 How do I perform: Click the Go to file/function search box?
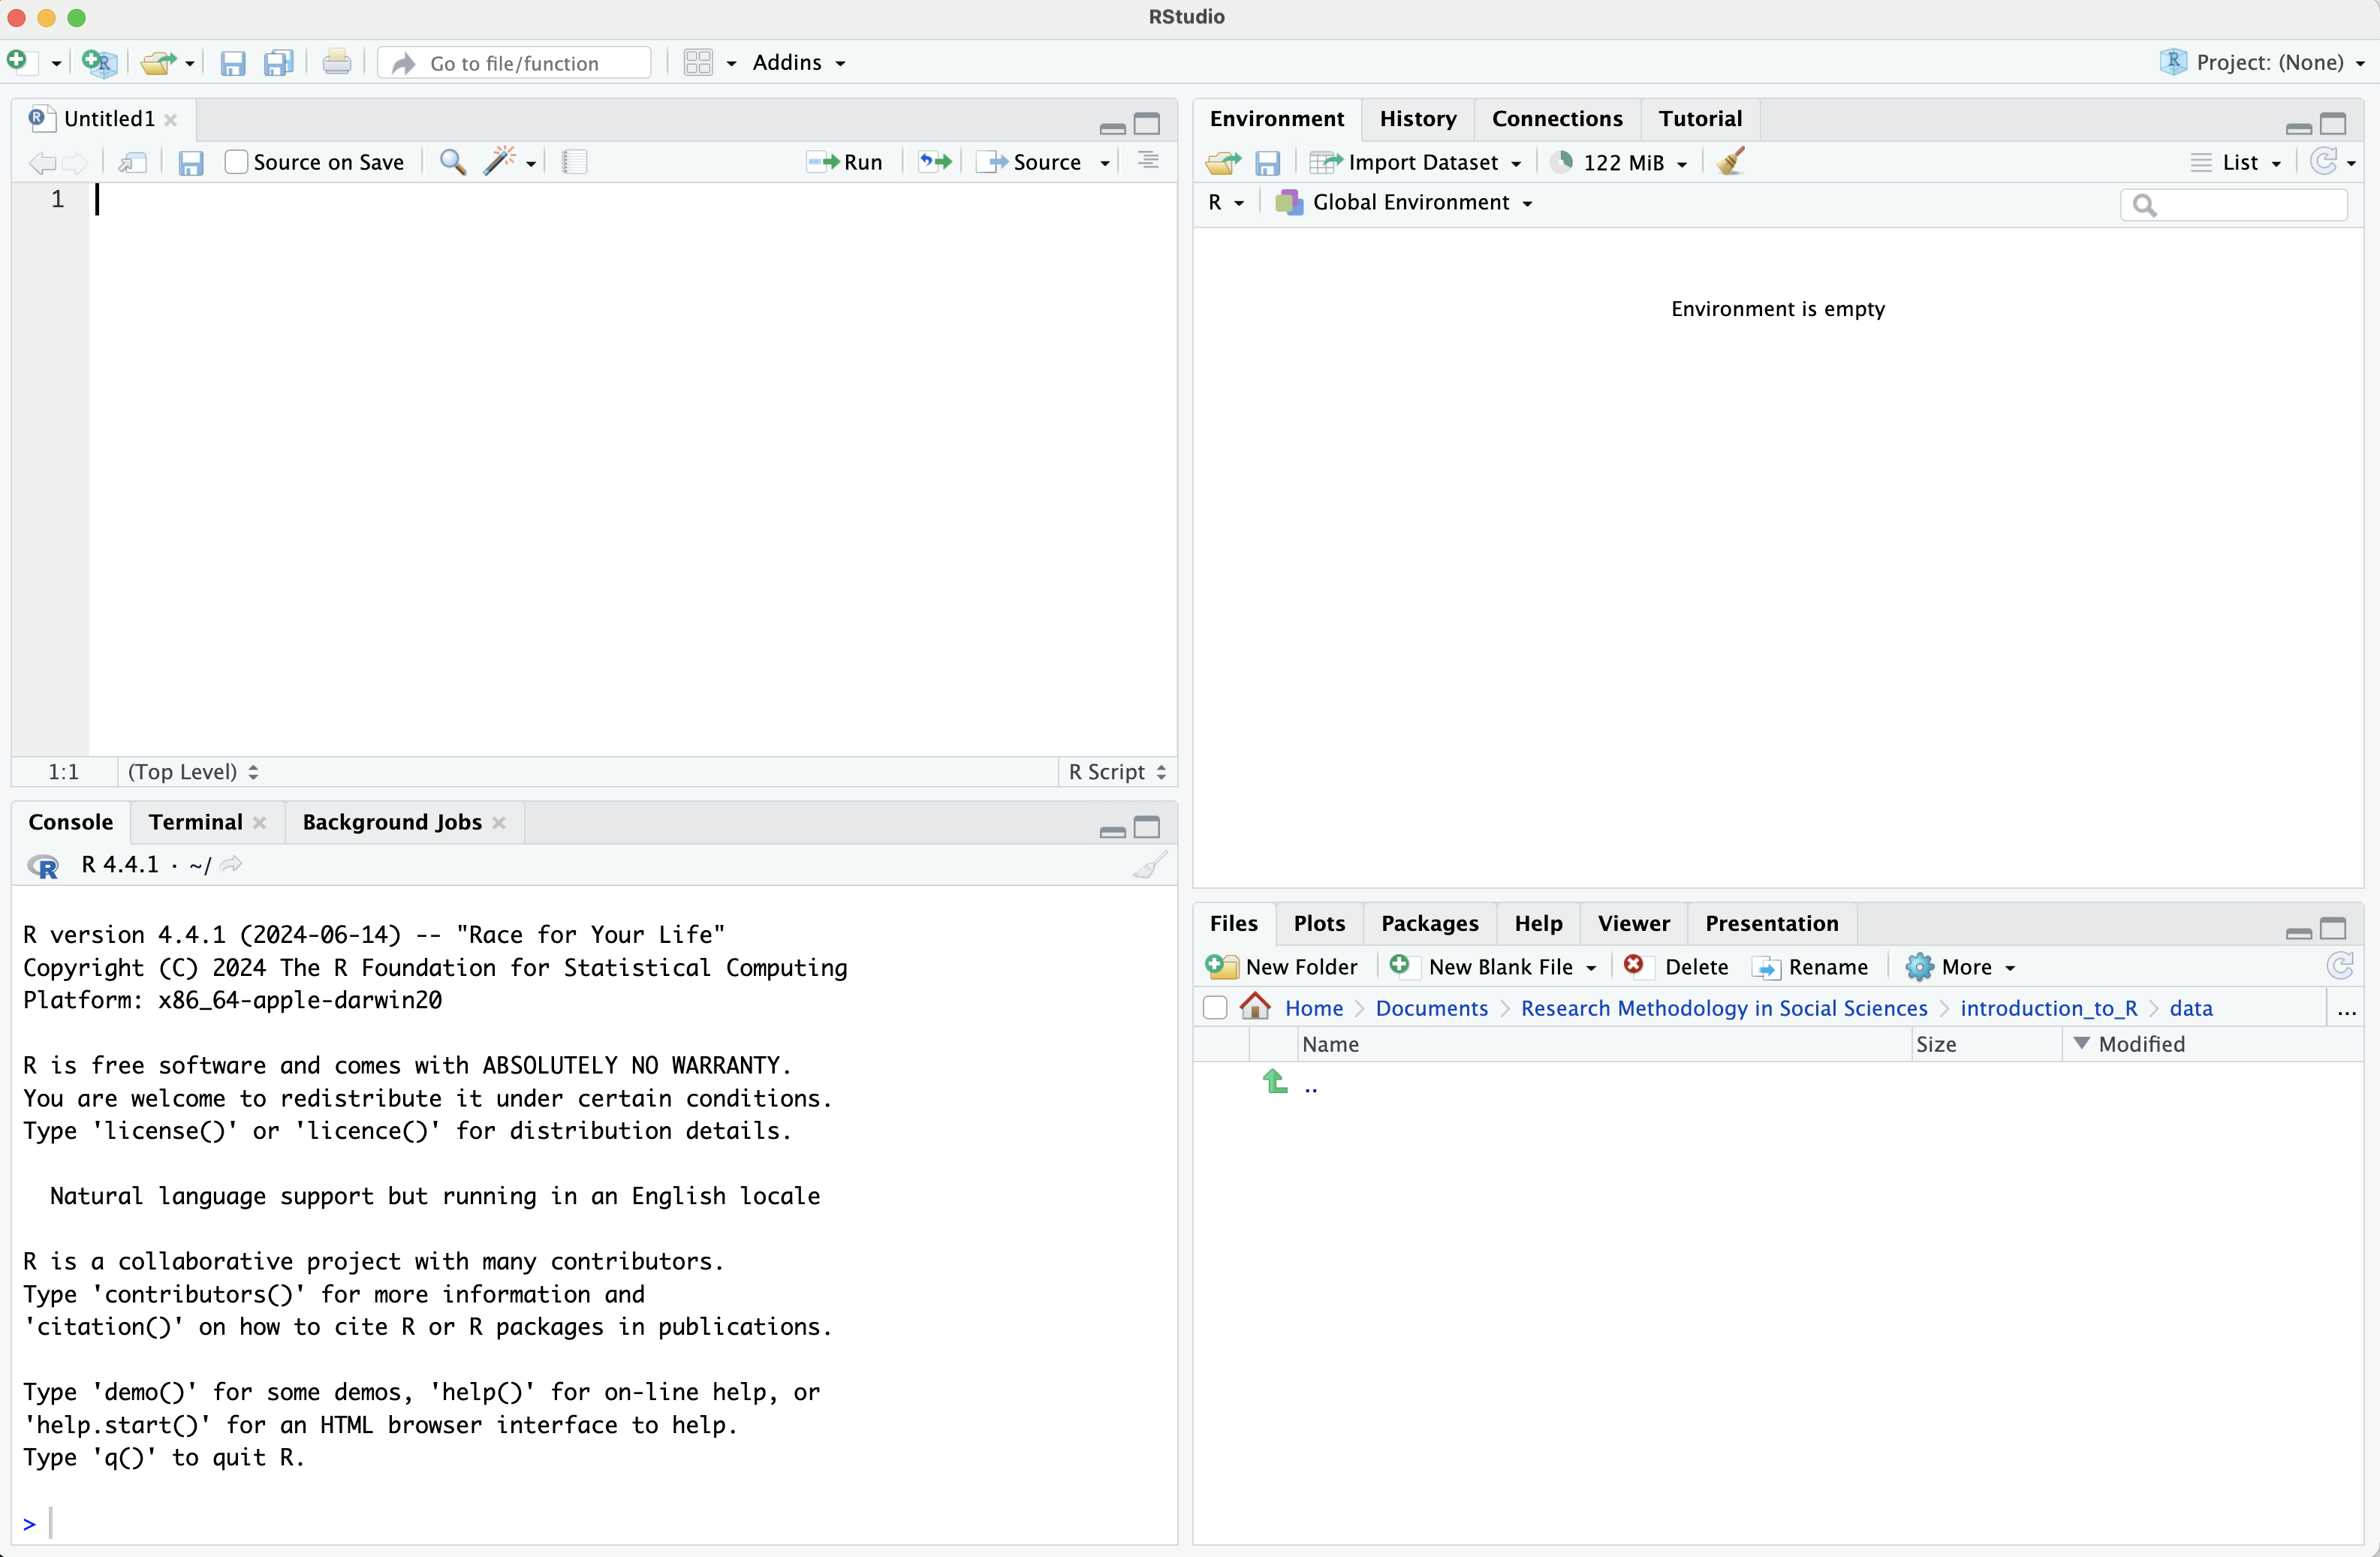tap(516, 63)
